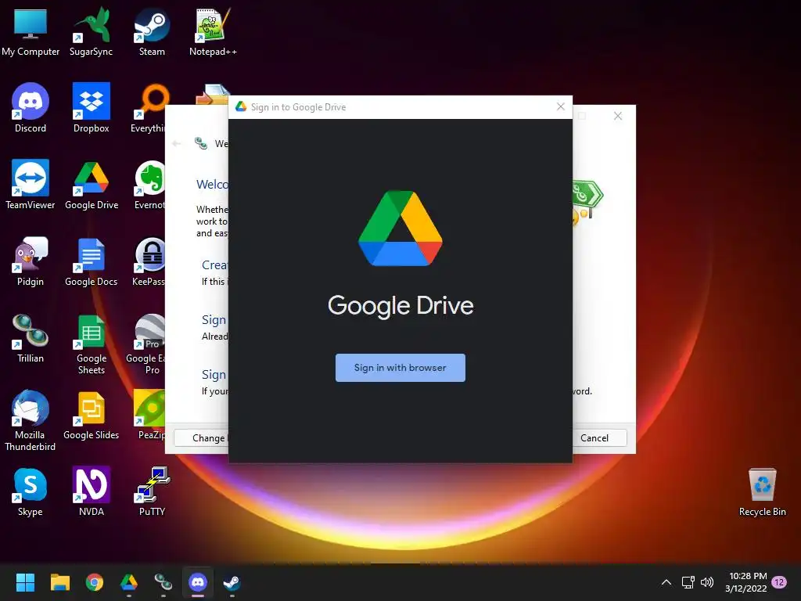This screenshot has width=801, height=601.
Task: Launch Mozilla Thunderbird from the desktop
Action: click(x=31, y=420)
